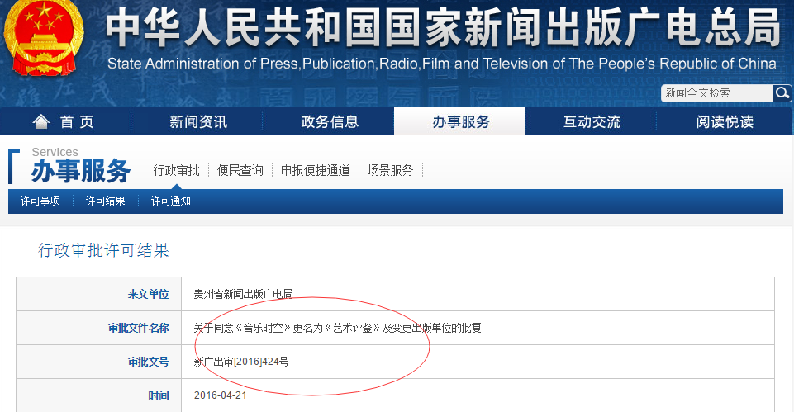Click the date 2016-04-21

point(221,395)
